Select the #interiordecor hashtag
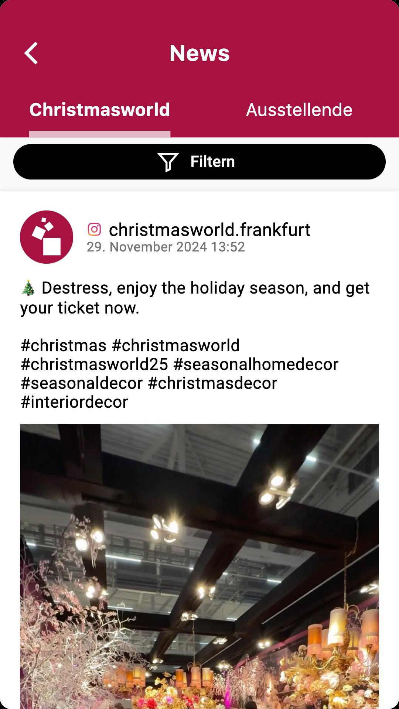This screenshot has height=709, width=399. coord(74,402)
